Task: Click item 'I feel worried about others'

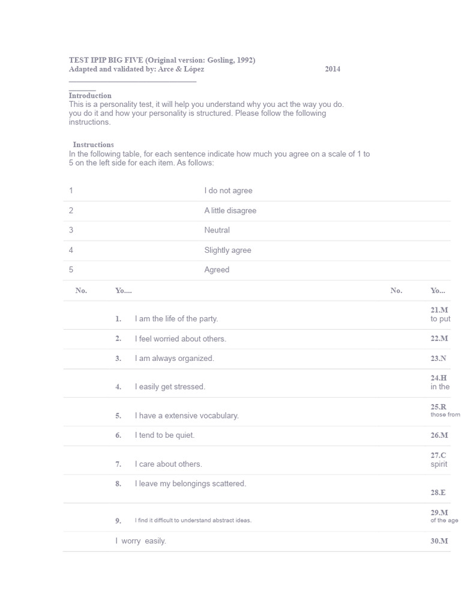Action: (x=180, y=339)
